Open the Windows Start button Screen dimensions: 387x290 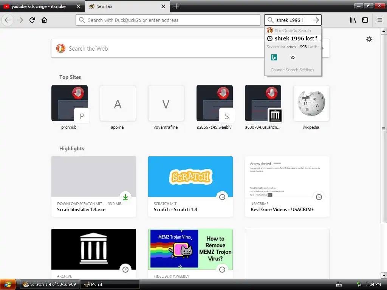pyautogui.click(x=8, y=284)
